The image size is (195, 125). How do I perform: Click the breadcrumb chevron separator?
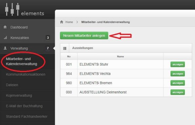[77, 22]
